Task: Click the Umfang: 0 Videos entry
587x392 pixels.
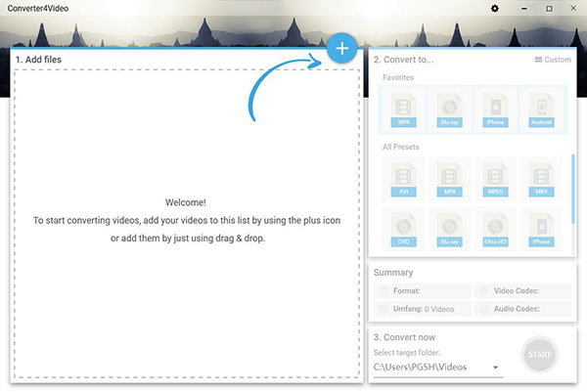Action: 423,309
